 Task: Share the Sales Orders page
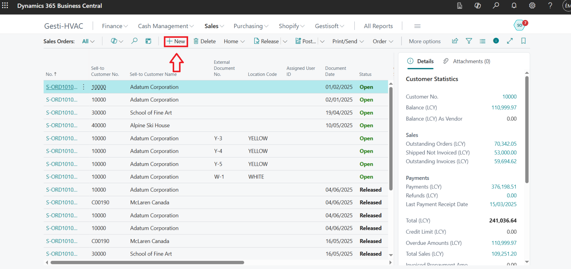(x=455, y=41)
